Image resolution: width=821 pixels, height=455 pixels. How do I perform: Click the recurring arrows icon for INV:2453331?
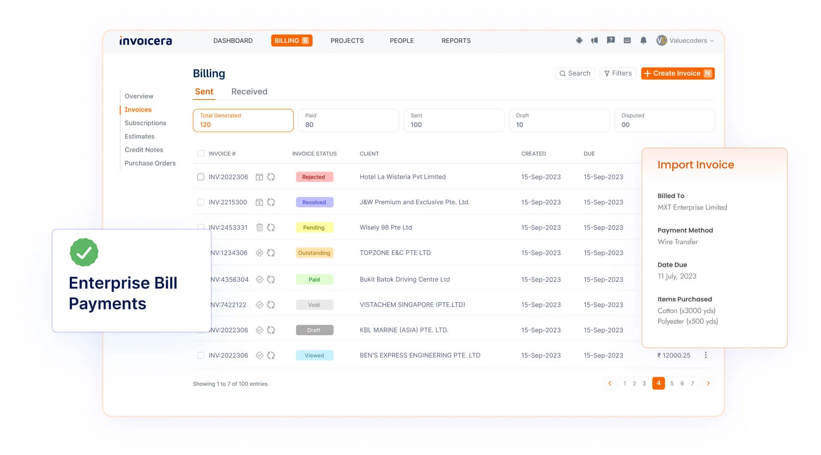pos(271,227)
